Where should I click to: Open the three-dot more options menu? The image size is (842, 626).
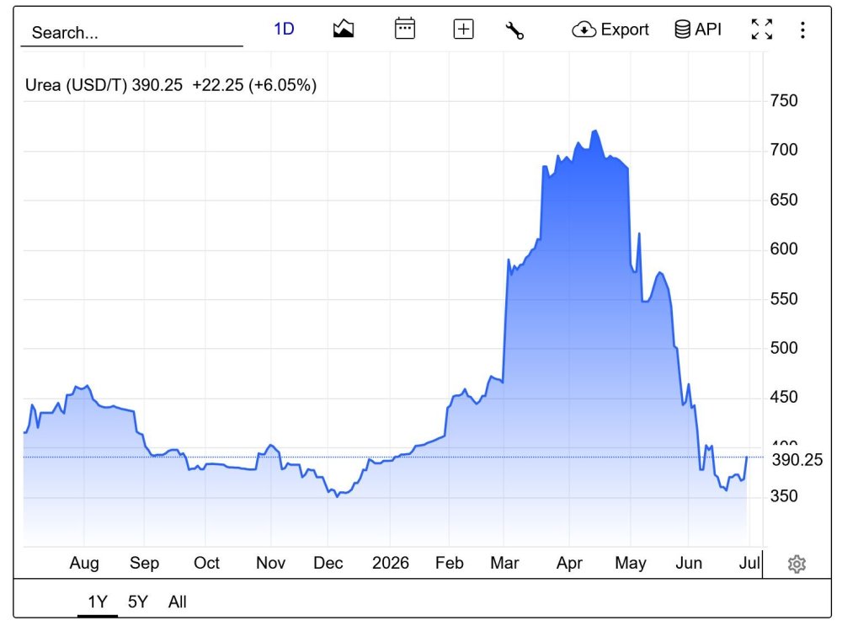[x=802, y=30]
